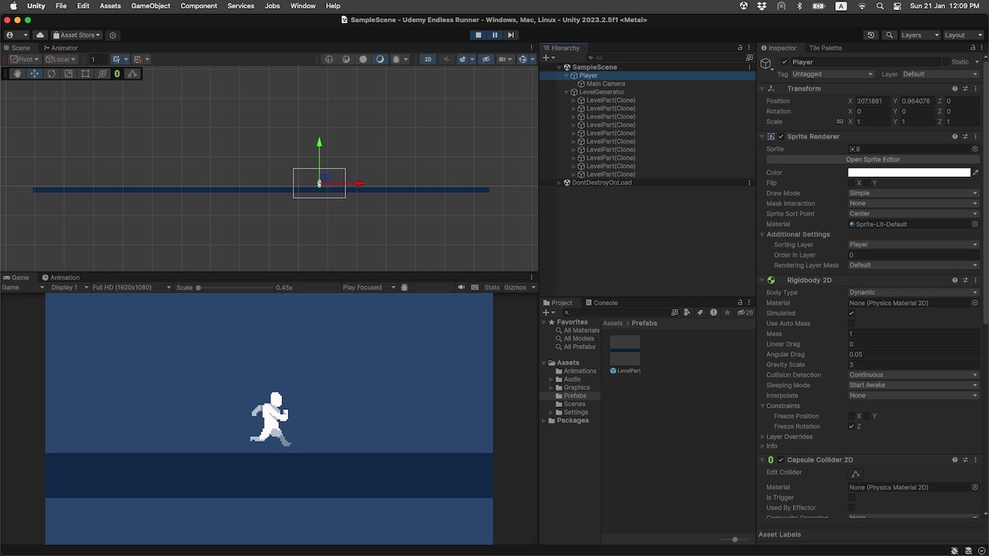This screenshot has height=556, width=989.
Task: Enable Use Auto Mass checkbox
Action: point(851,324)
